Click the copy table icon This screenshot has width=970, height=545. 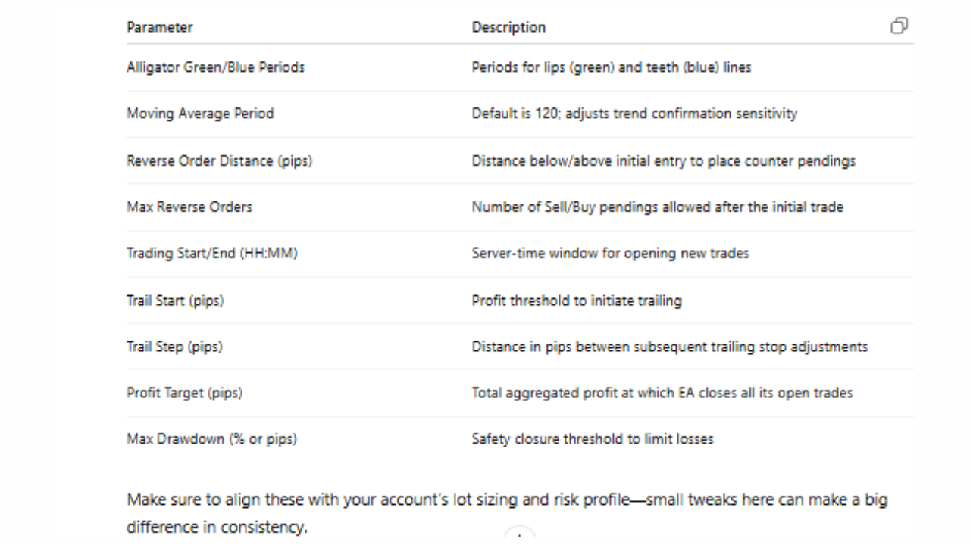pos(899,26)
